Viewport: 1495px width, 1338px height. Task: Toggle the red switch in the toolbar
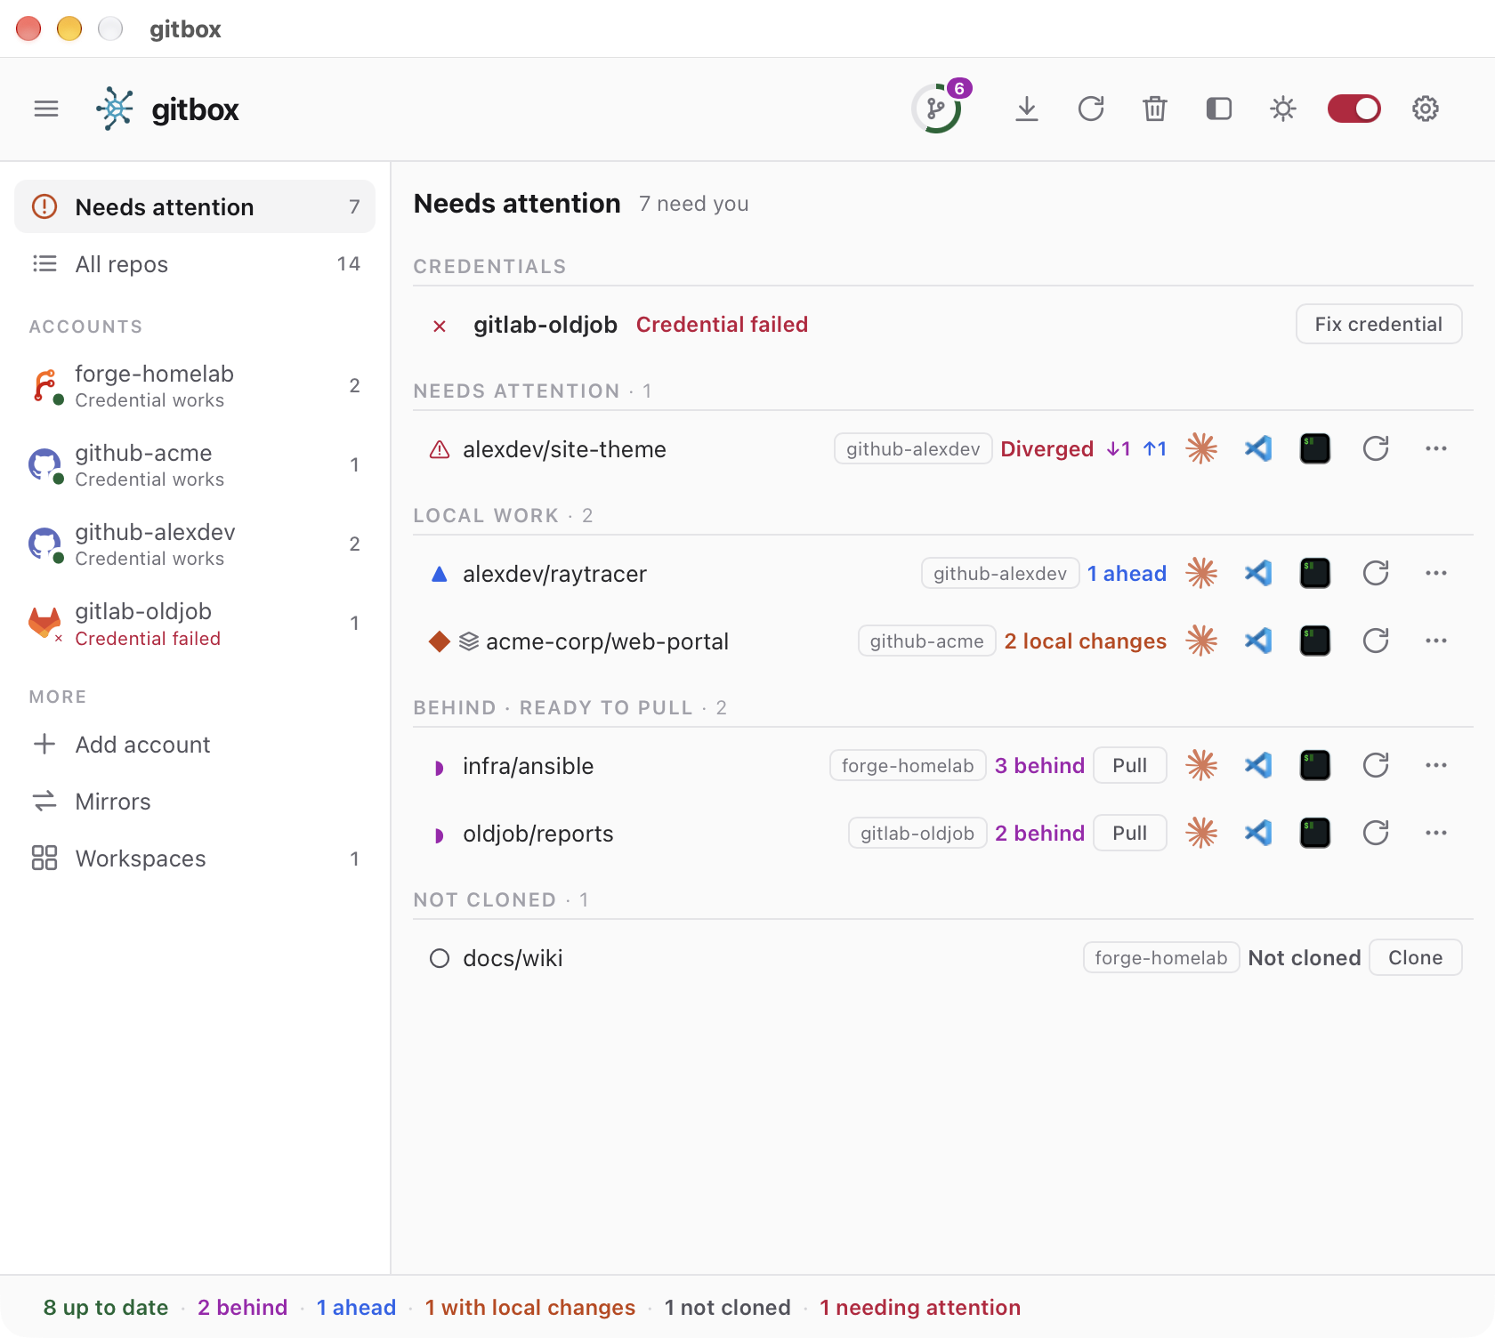tap(1354, 109)
